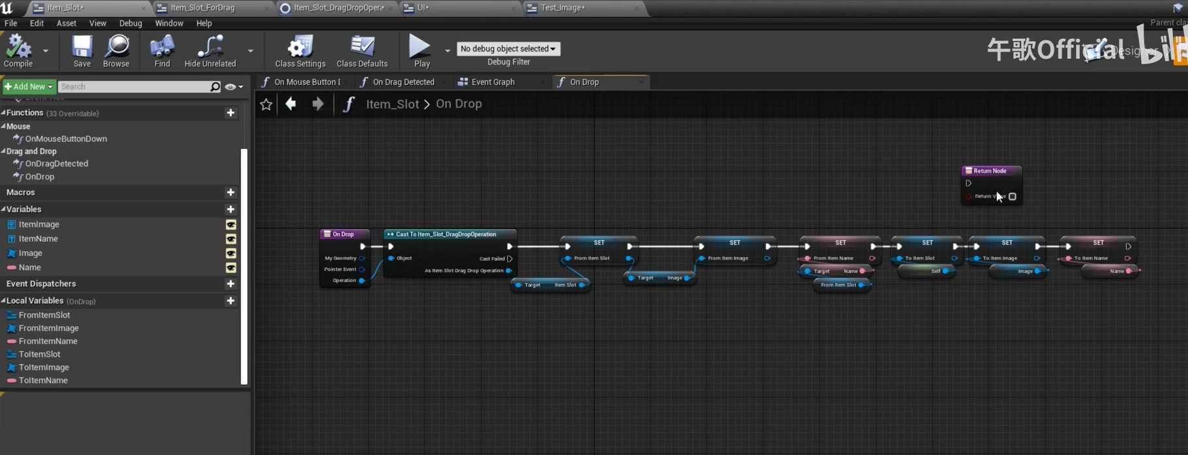Save the blueprint with Save icon

(82, 51)
